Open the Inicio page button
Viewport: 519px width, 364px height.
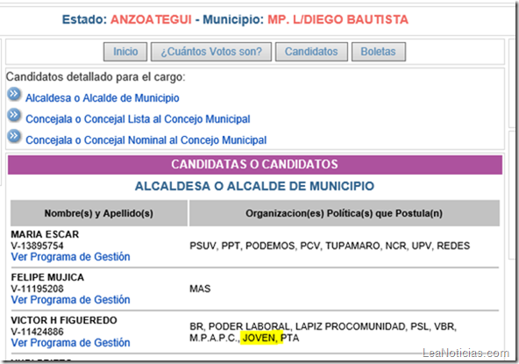125,52
